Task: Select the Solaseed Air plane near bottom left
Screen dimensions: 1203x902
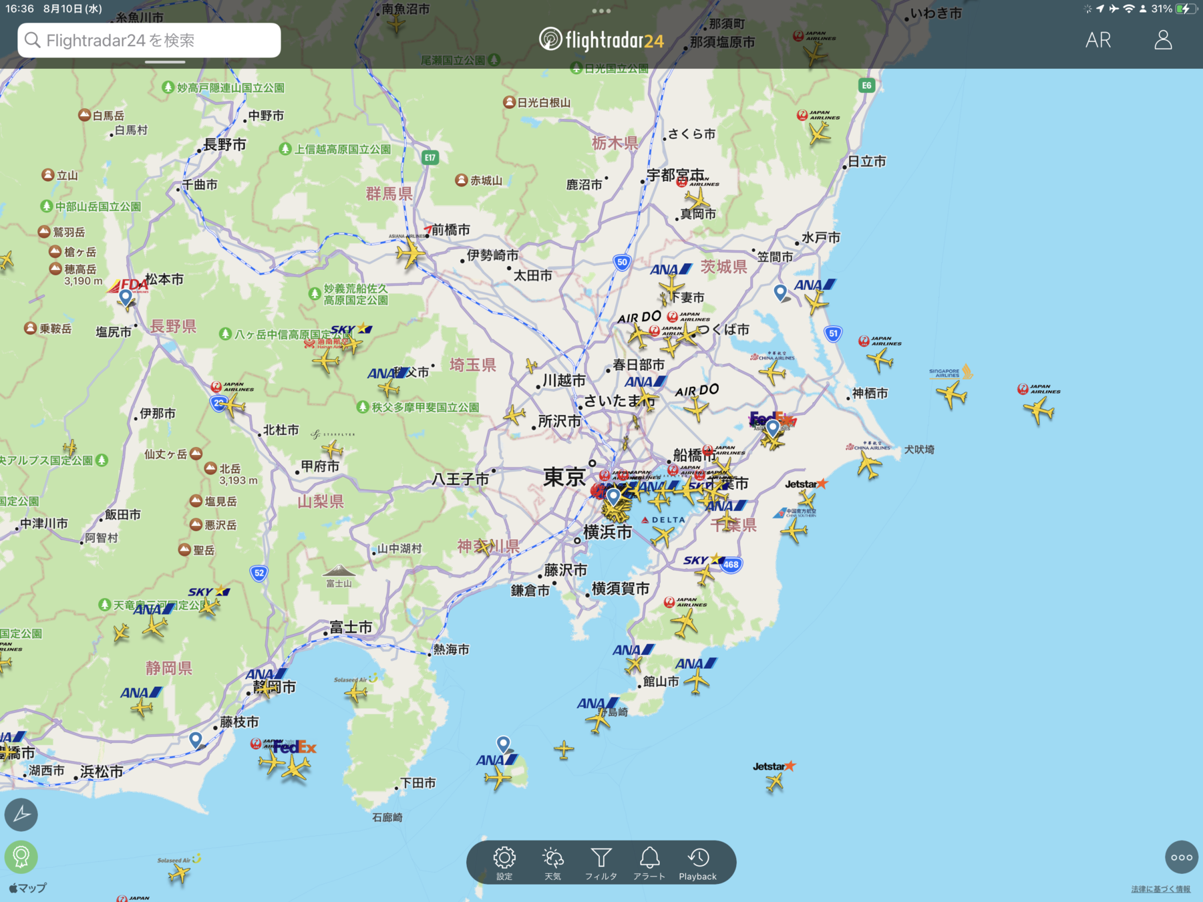Action: coord(179,873)
